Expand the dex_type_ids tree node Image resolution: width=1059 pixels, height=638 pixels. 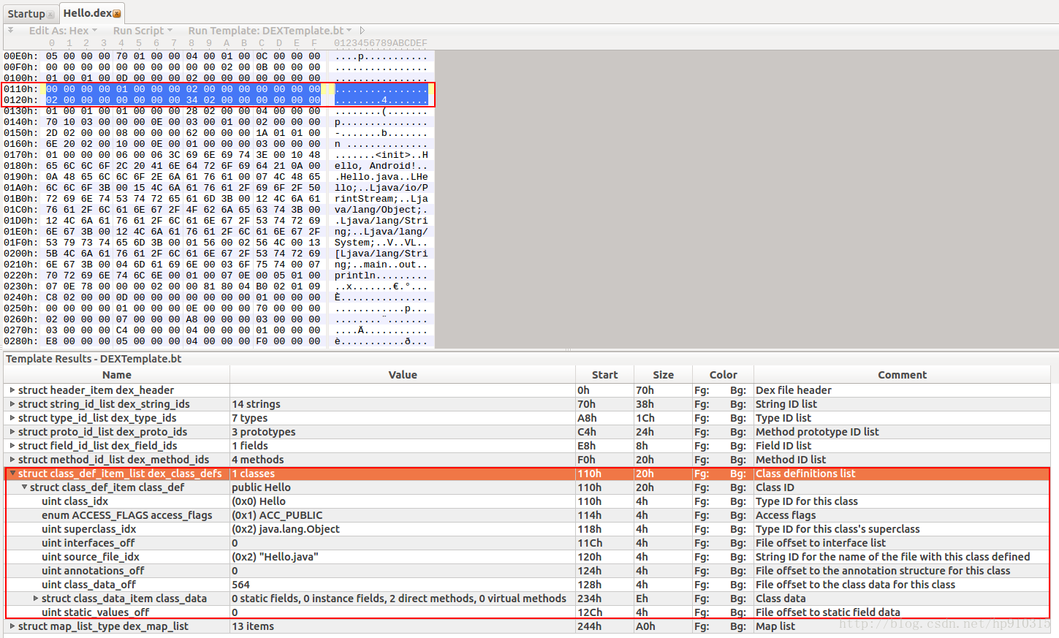pyautogui.click(x=12, y=418)
